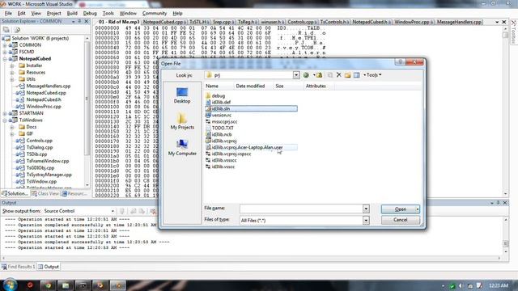This screenshot has width=518, height=291.
Task: Open the Community menu
Action: (x=155, y=13)
